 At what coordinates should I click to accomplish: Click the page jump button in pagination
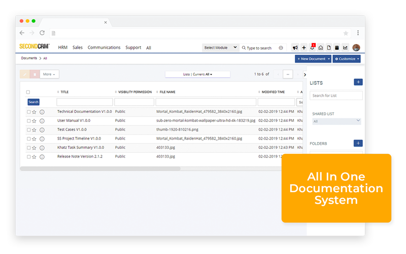288,74
